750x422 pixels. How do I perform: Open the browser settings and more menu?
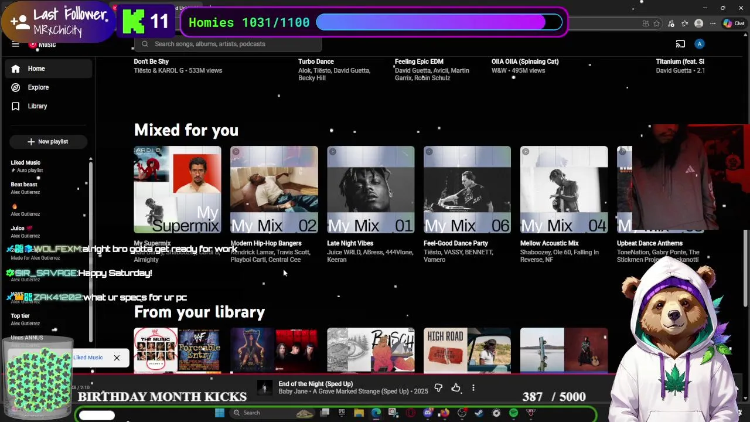(712, 23)
